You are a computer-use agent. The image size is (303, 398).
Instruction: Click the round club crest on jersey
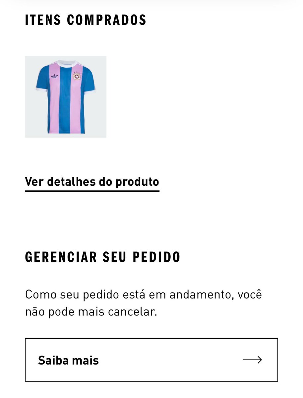(x=77, y=76)
